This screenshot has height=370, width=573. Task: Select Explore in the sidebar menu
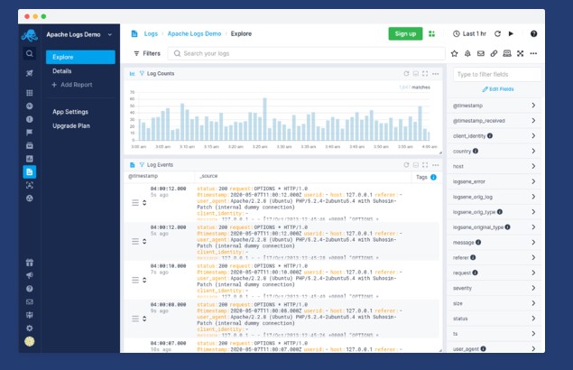coord(80,57)
